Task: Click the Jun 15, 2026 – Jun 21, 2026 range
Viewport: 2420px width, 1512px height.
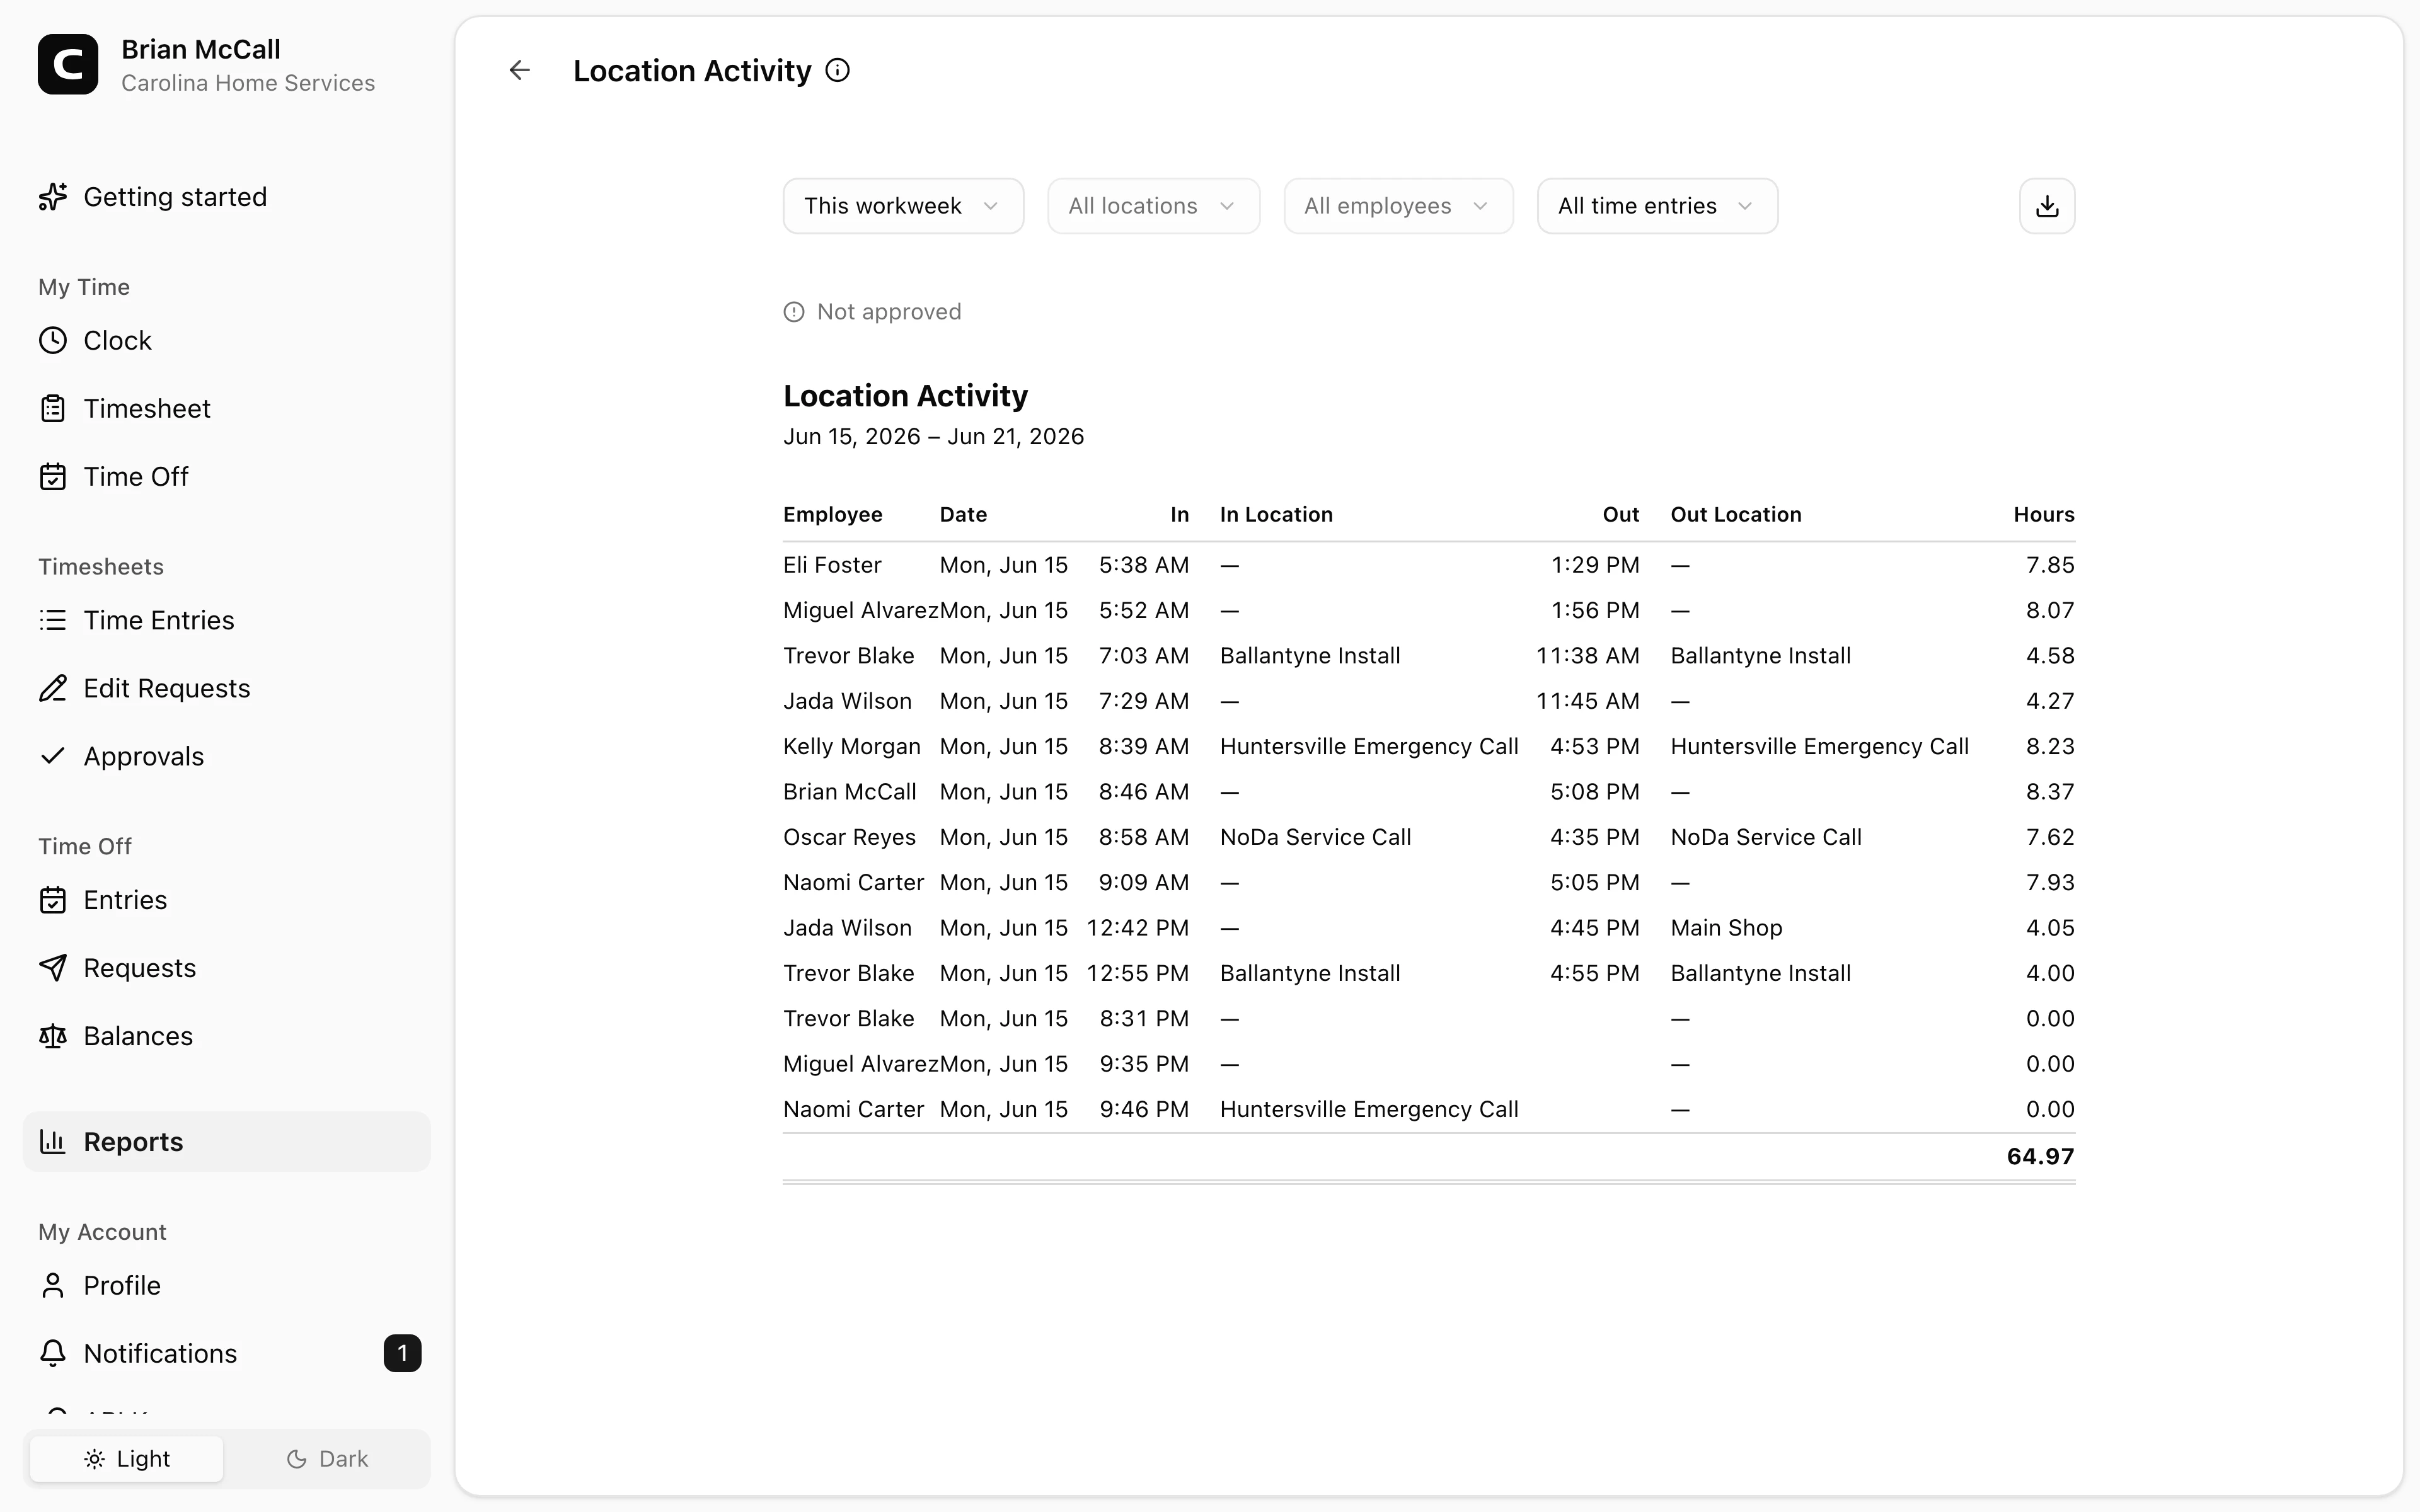Action: 933,437
